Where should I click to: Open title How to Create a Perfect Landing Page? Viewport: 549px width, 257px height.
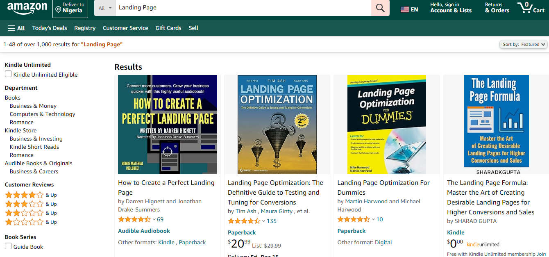166,187
